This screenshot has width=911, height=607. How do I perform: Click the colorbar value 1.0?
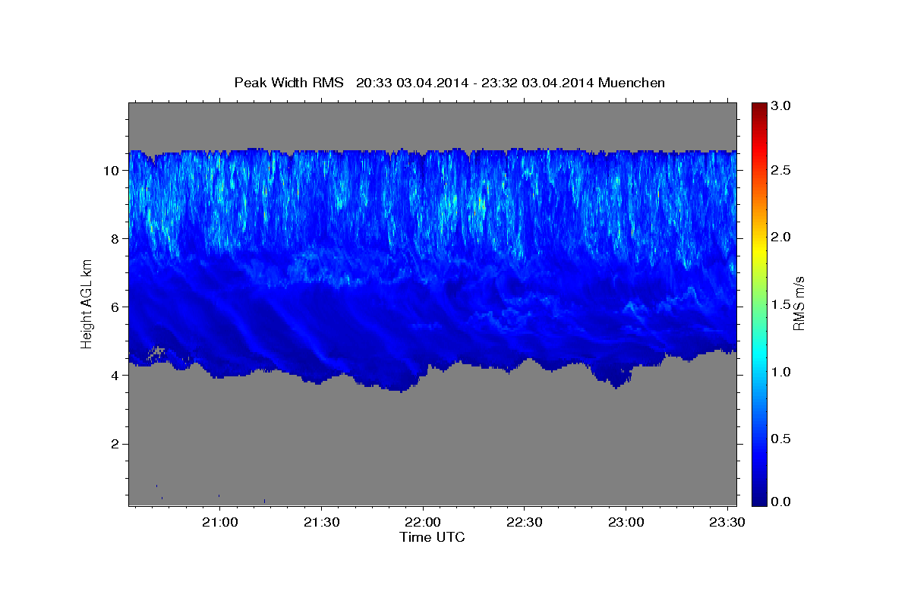point(783,372)
